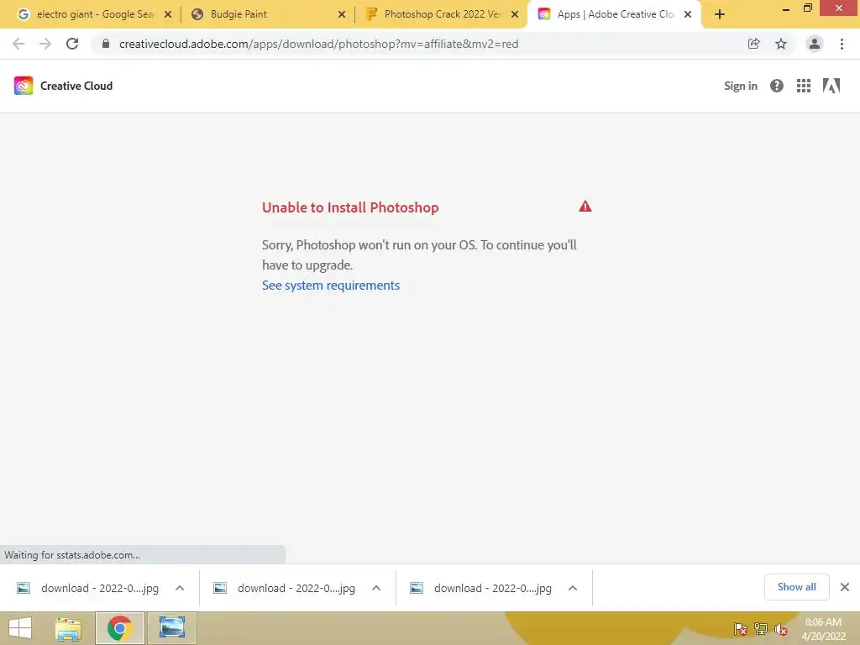860x645 pixels.
Task: Click the red warning triangle icon
Action: tap(585, 207)
